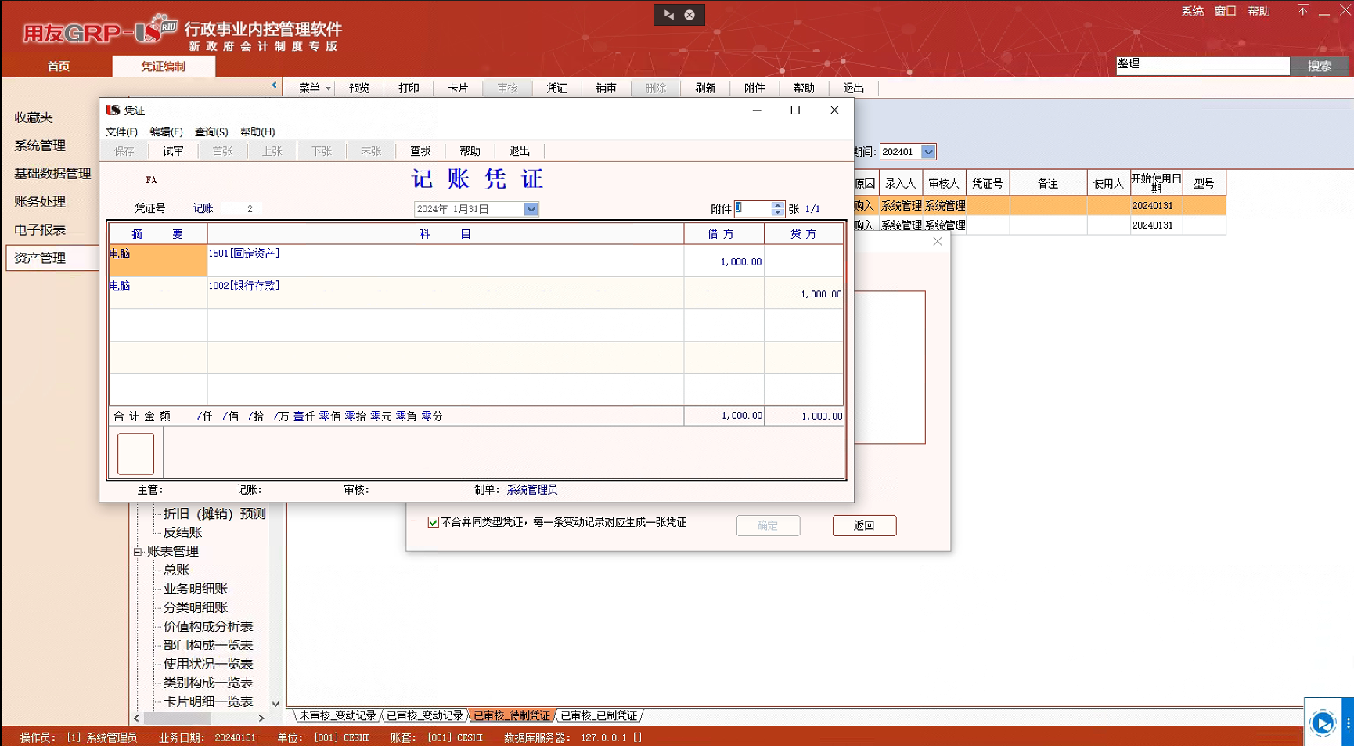
Task: Open 反结账 tree item
Action: 182,532
